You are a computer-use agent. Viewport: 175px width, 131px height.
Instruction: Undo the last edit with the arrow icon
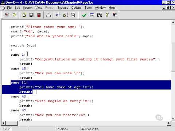coord(58,15)
